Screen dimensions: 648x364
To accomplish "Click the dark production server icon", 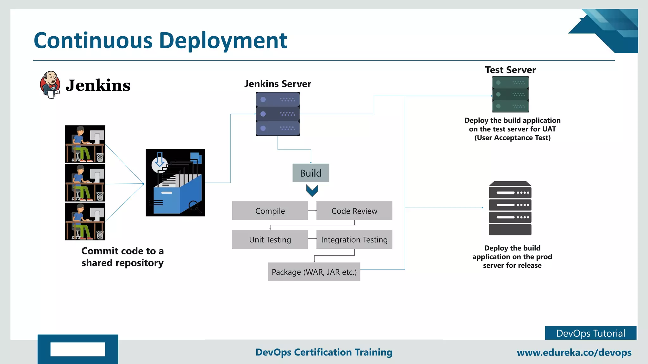I will [510, 208].
